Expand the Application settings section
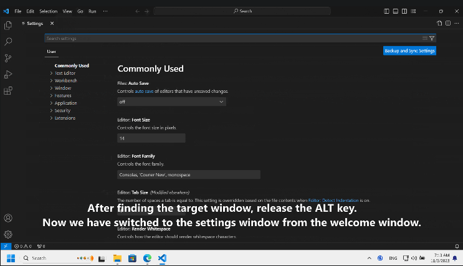Screen dimensions: 463x266 (65, 103)
